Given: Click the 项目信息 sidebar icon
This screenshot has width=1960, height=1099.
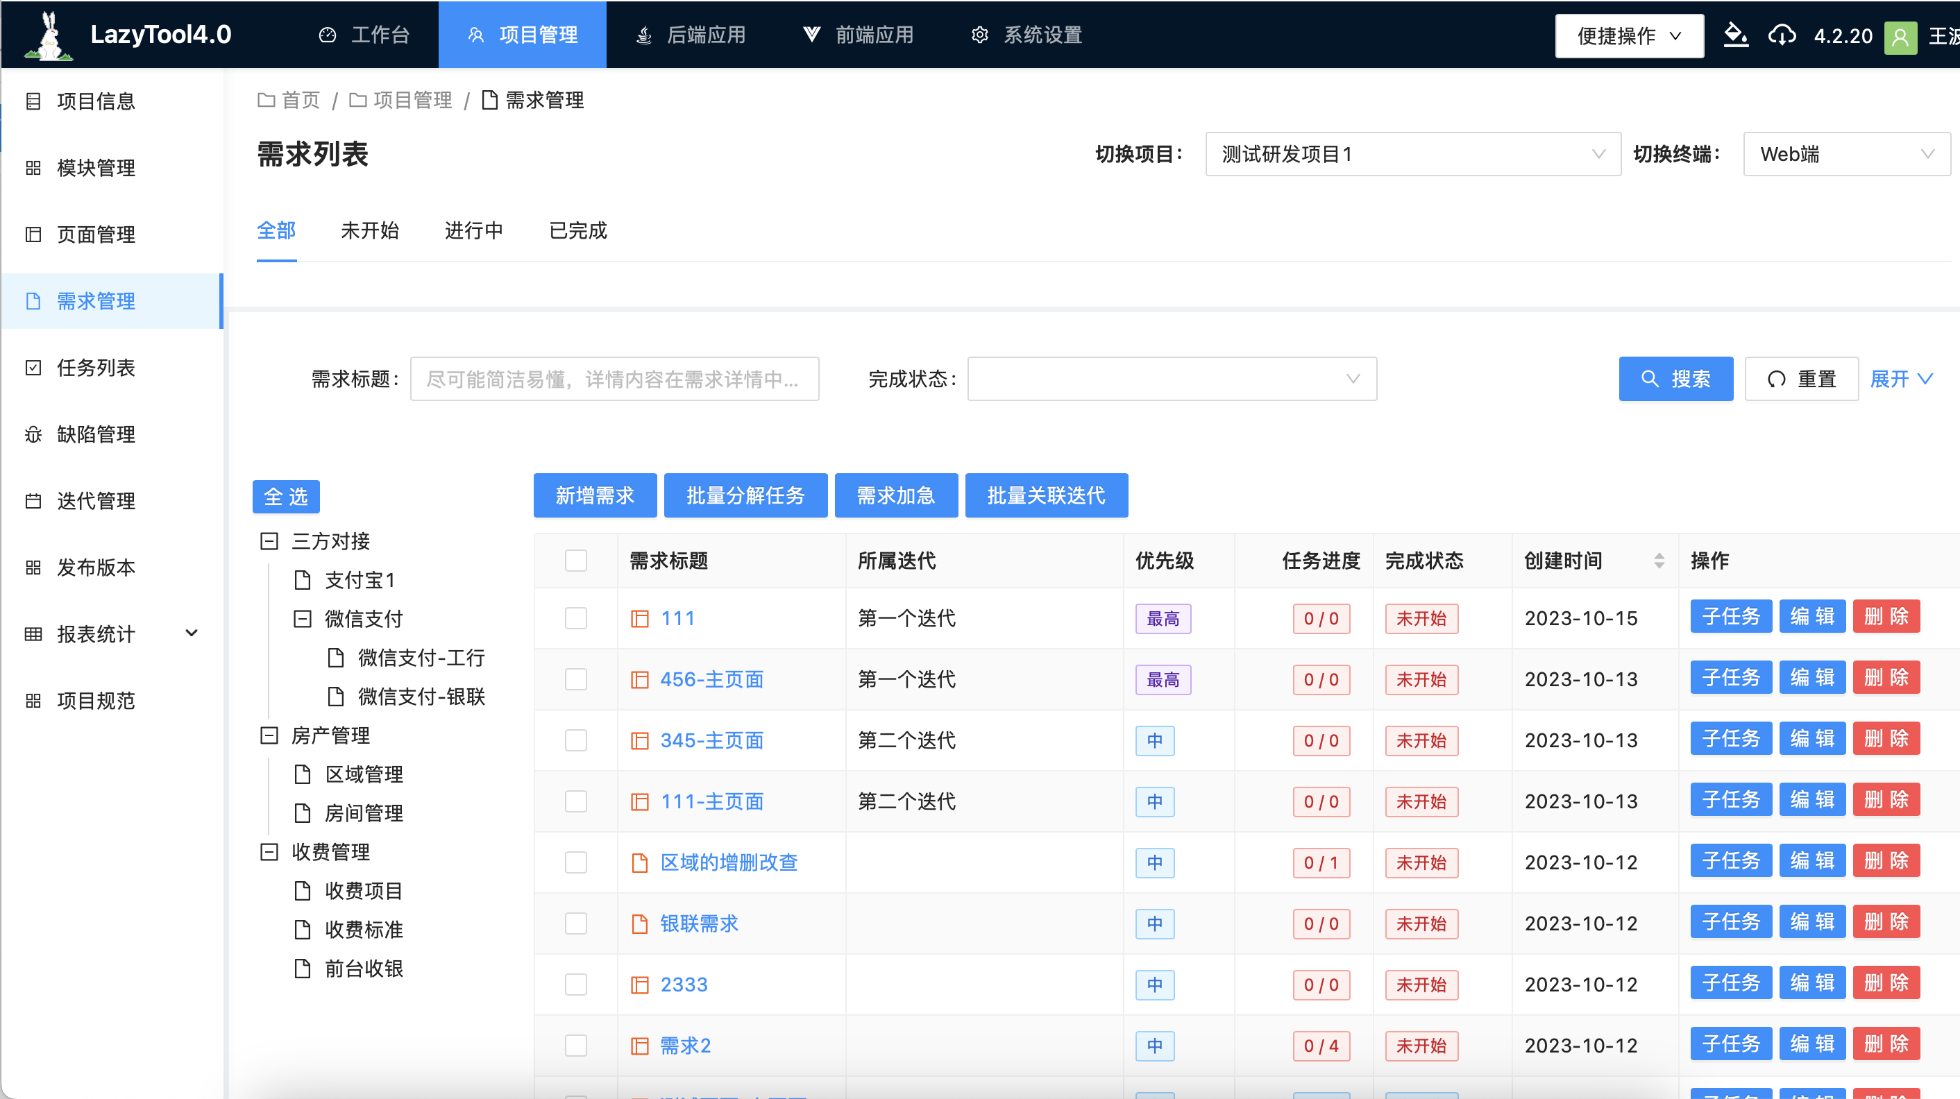Looking at the screenshot, I should 33,101.
